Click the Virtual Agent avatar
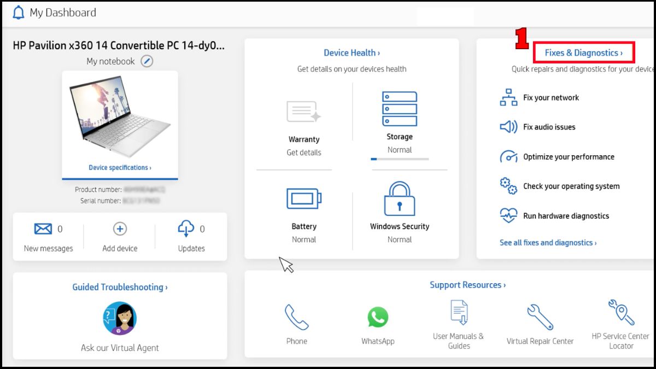 pyautogui.click(x=120, y=318)
